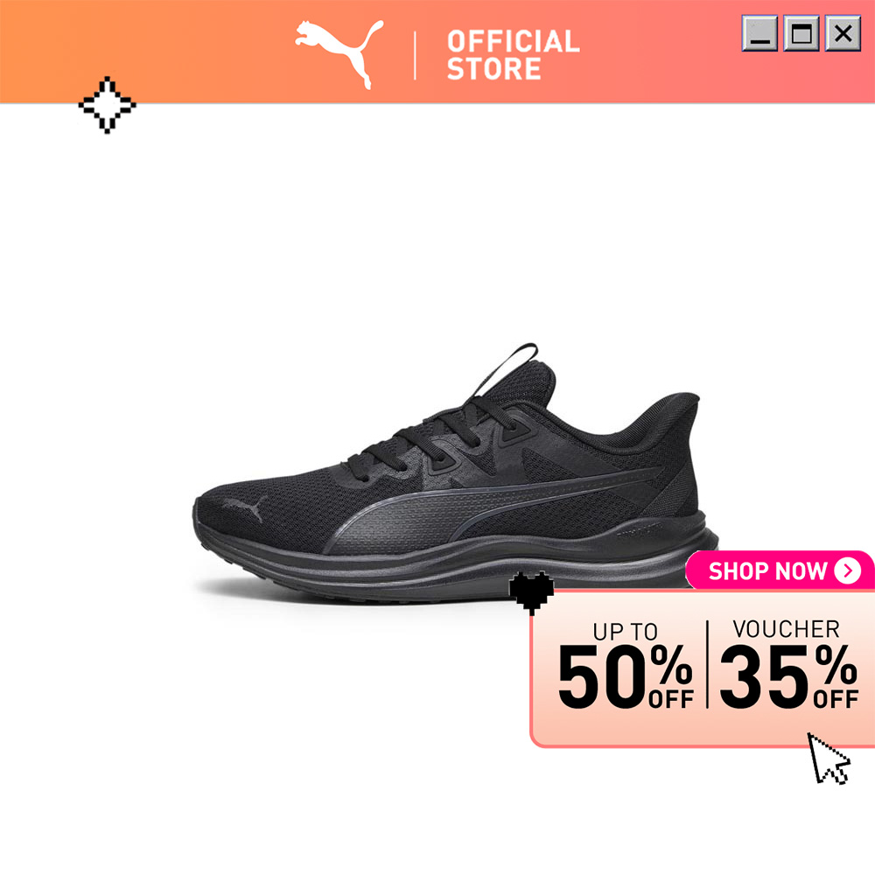Click the pixelated mouse cursor graphic
The height and width of the screenshot is (875, 875).
pos(829,759)
